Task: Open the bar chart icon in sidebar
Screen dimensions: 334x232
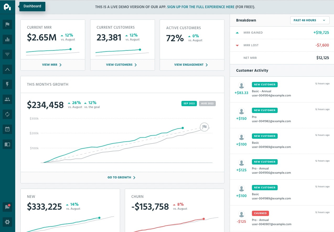Action: click(x=7, y=40)
